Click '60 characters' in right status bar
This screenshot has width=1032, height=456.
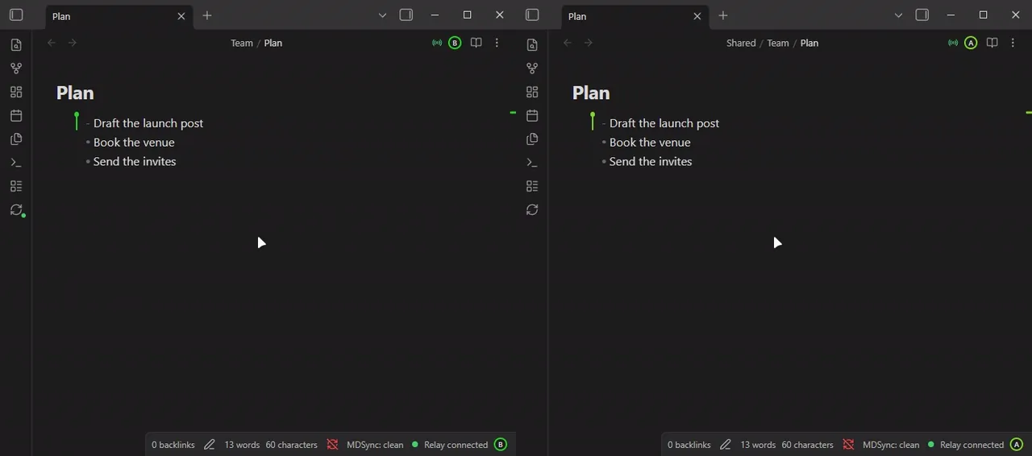click(807, 445)
